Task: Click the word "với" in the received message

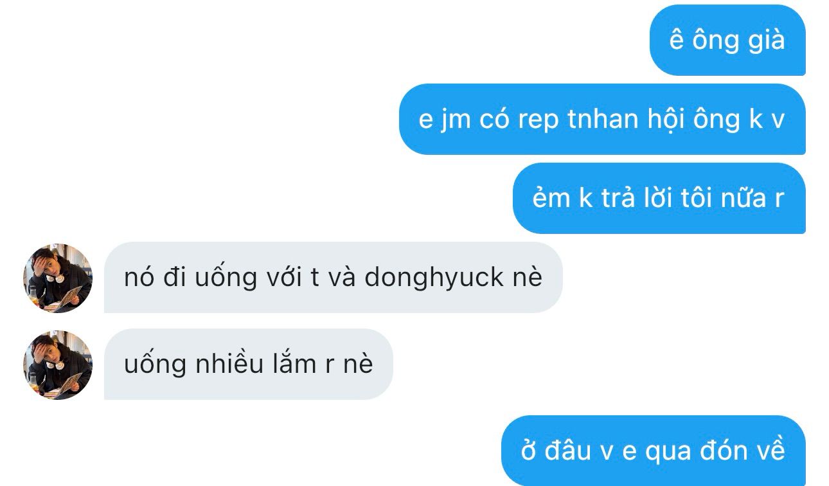Action: point(285,277)
